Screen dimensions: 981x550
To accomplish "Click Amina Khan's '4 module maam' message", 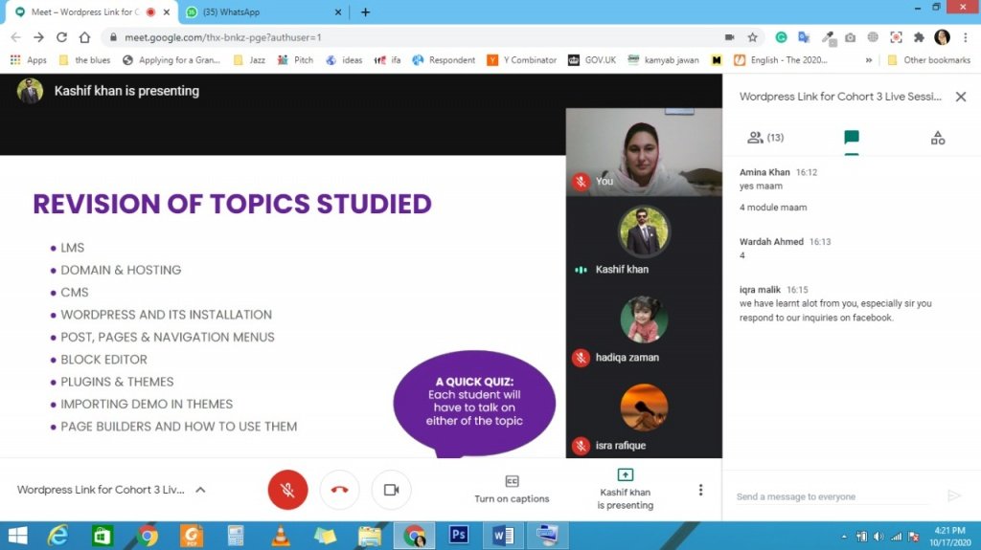I will pyautogui.click(x=773, y=208).
